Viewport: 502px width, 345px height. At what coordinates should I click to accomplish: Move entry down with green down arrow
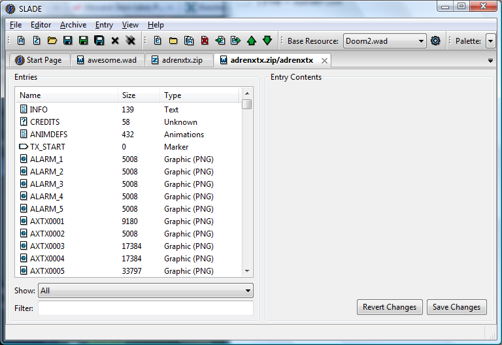[267, 41]
